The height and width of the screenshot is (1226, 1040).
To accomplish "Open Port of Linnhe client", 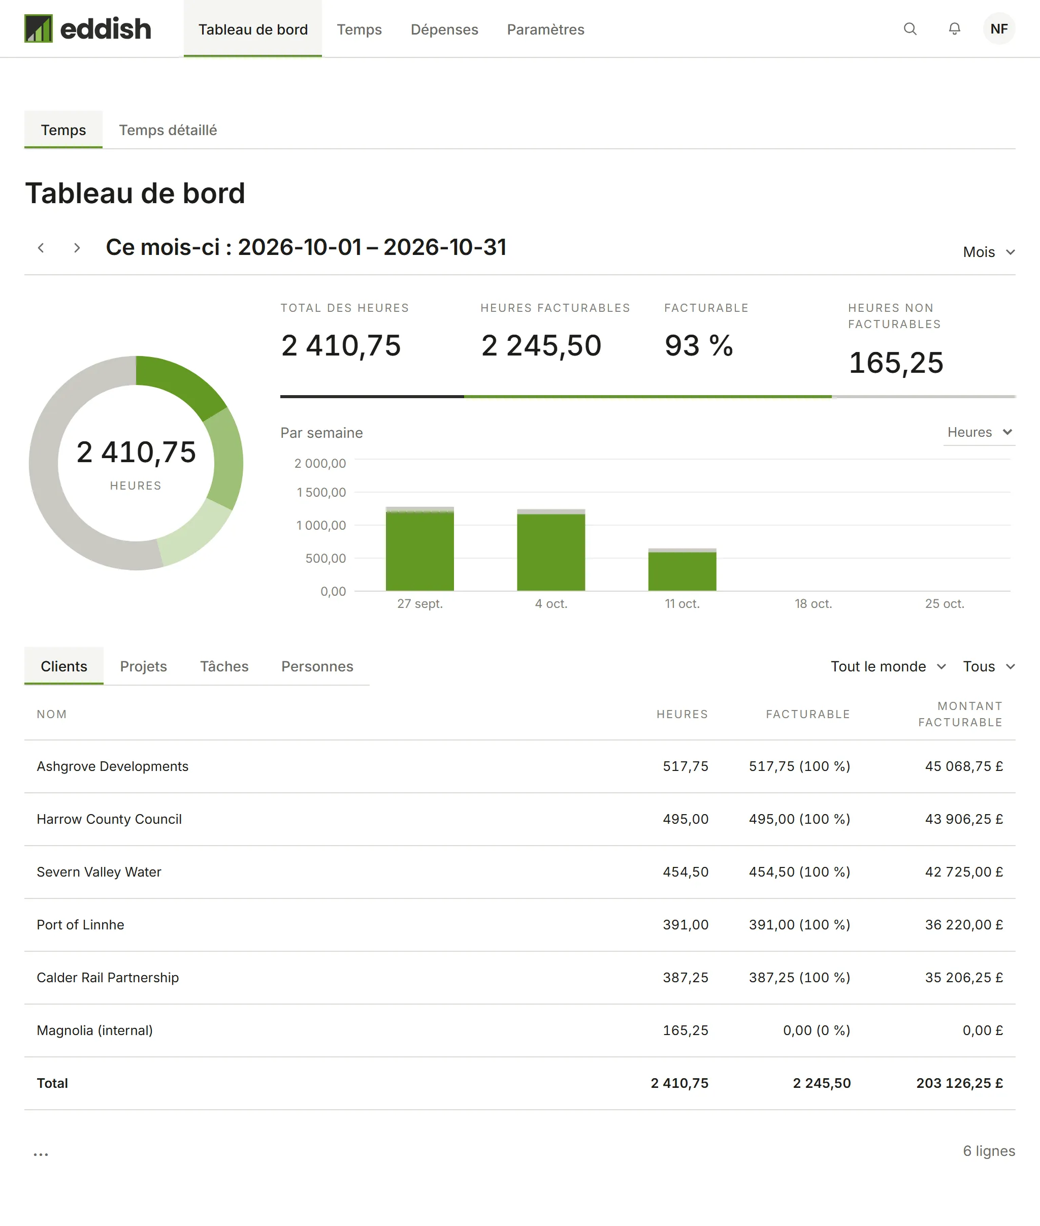I will 519,925.
